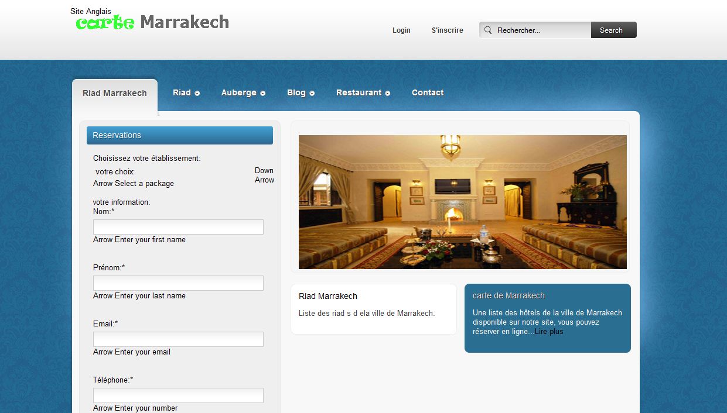Expand the Blog menu arrow
Viewport: 727px width, 413px height.
click(312, 94)
